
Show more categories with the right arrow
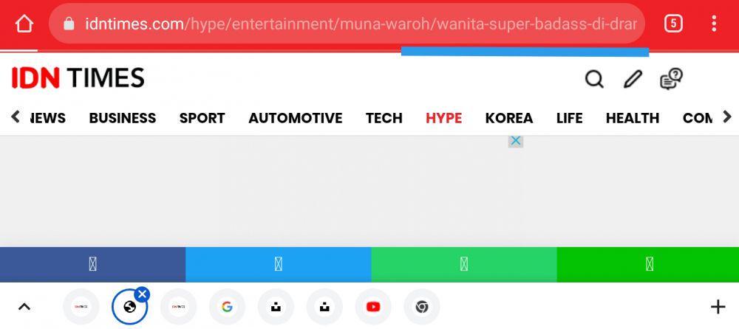(x=726, y=117)
